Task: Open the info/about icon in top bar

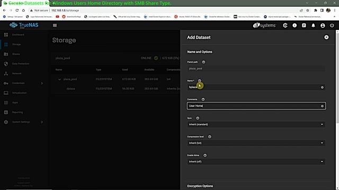Action: click(295, 25)
